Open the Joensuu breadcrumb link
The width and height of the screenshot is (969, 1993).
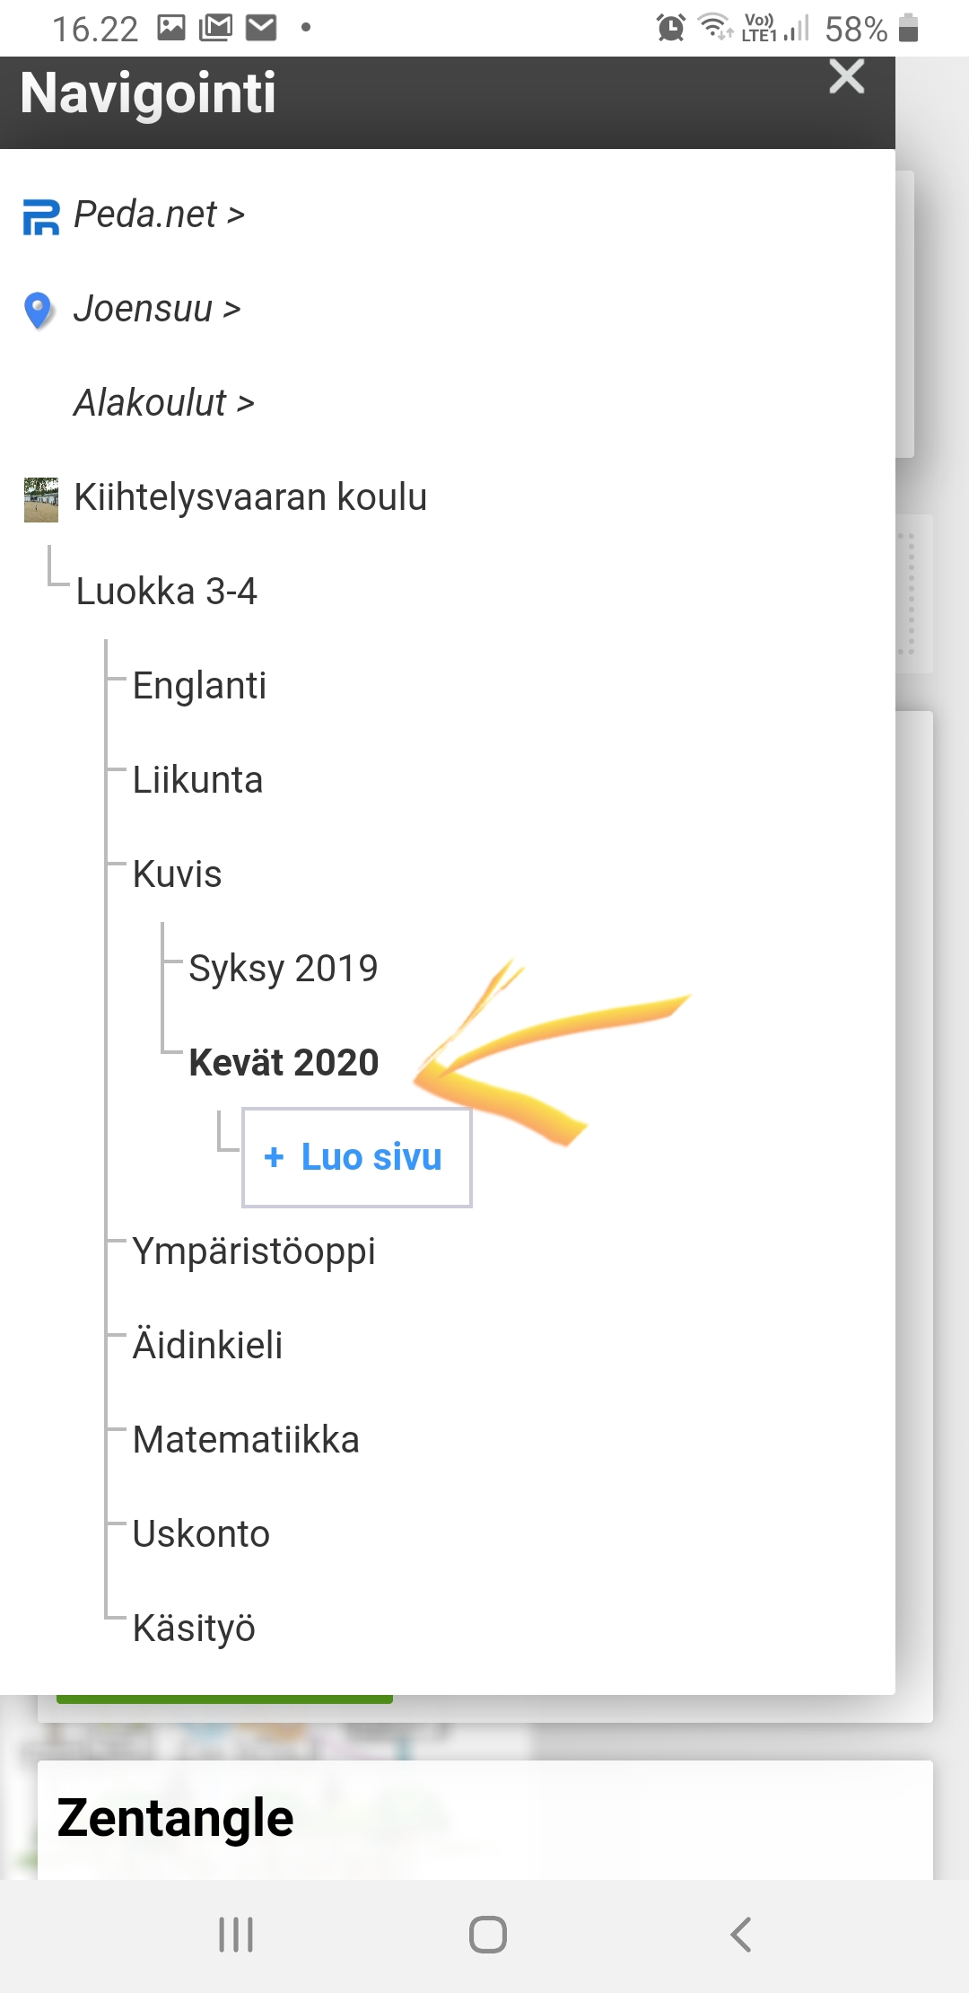click(157, 310)
